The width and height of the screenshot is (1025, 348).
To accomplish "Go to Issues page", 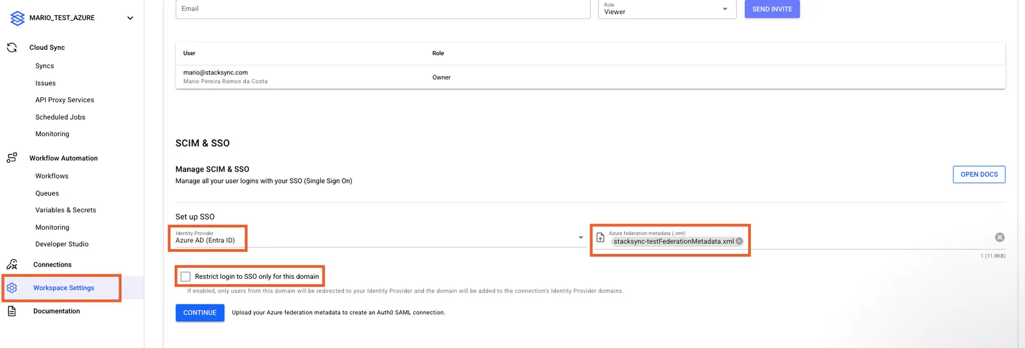I will tap(45, 83).
